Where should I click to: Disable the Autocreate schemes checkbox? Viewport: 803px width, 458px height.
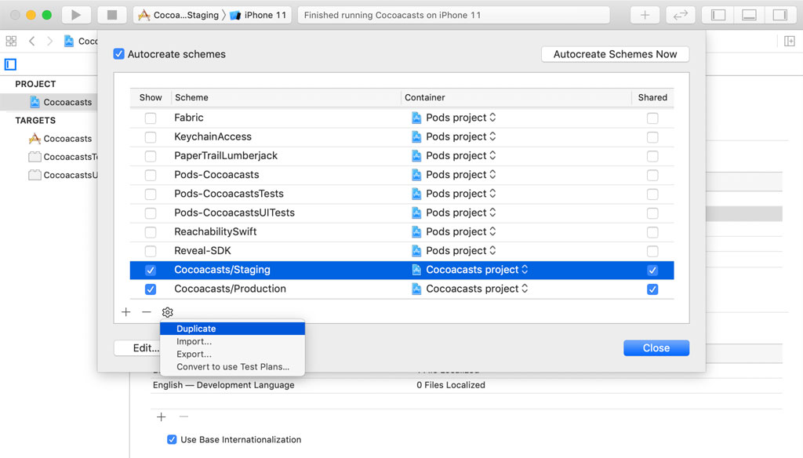coord(119,54)
